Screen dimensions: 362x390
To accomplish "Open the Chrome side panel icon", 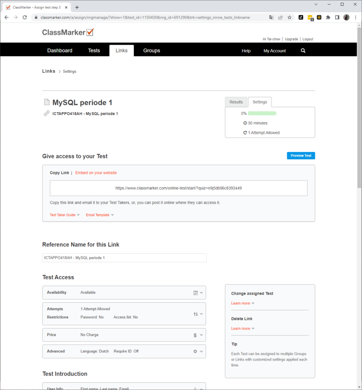I will click(337, 17).
